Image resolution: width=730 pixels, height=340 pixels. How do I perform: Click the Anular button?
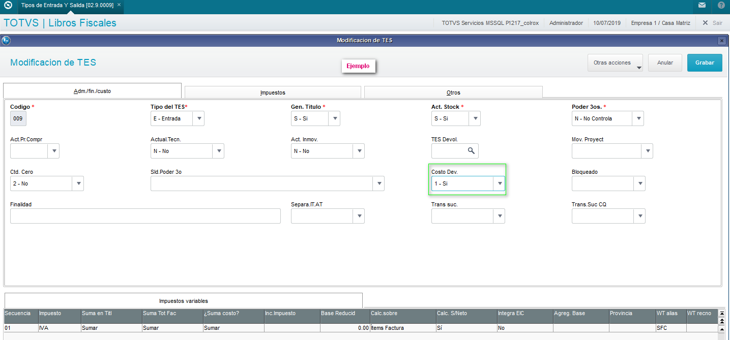click(x=665, y=63)
